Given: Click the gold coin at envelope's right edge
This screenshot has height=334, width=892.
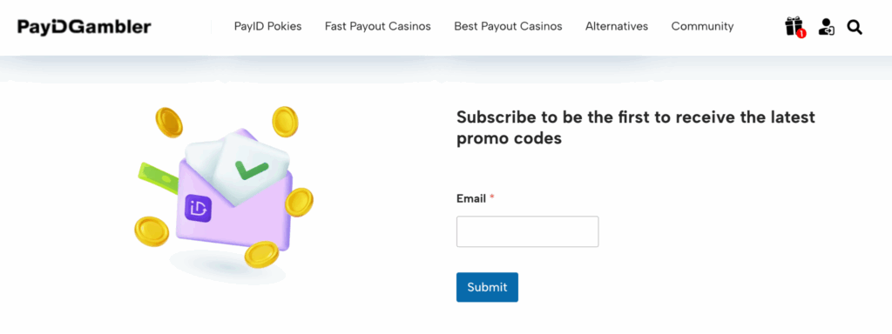Looking at the screenshot, I should click(x=299, y=202).
